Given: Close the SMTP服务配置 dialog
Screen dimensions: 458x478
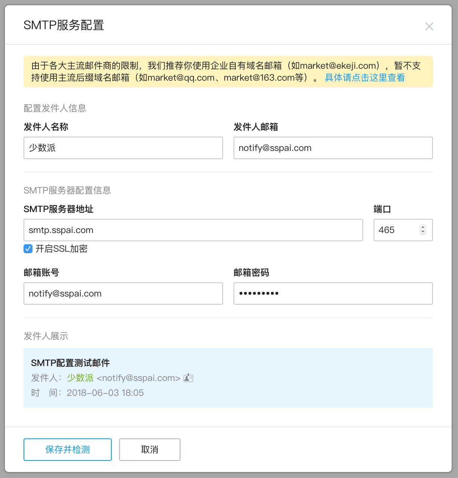Looking at the screenshot, I should coord(429,27).
